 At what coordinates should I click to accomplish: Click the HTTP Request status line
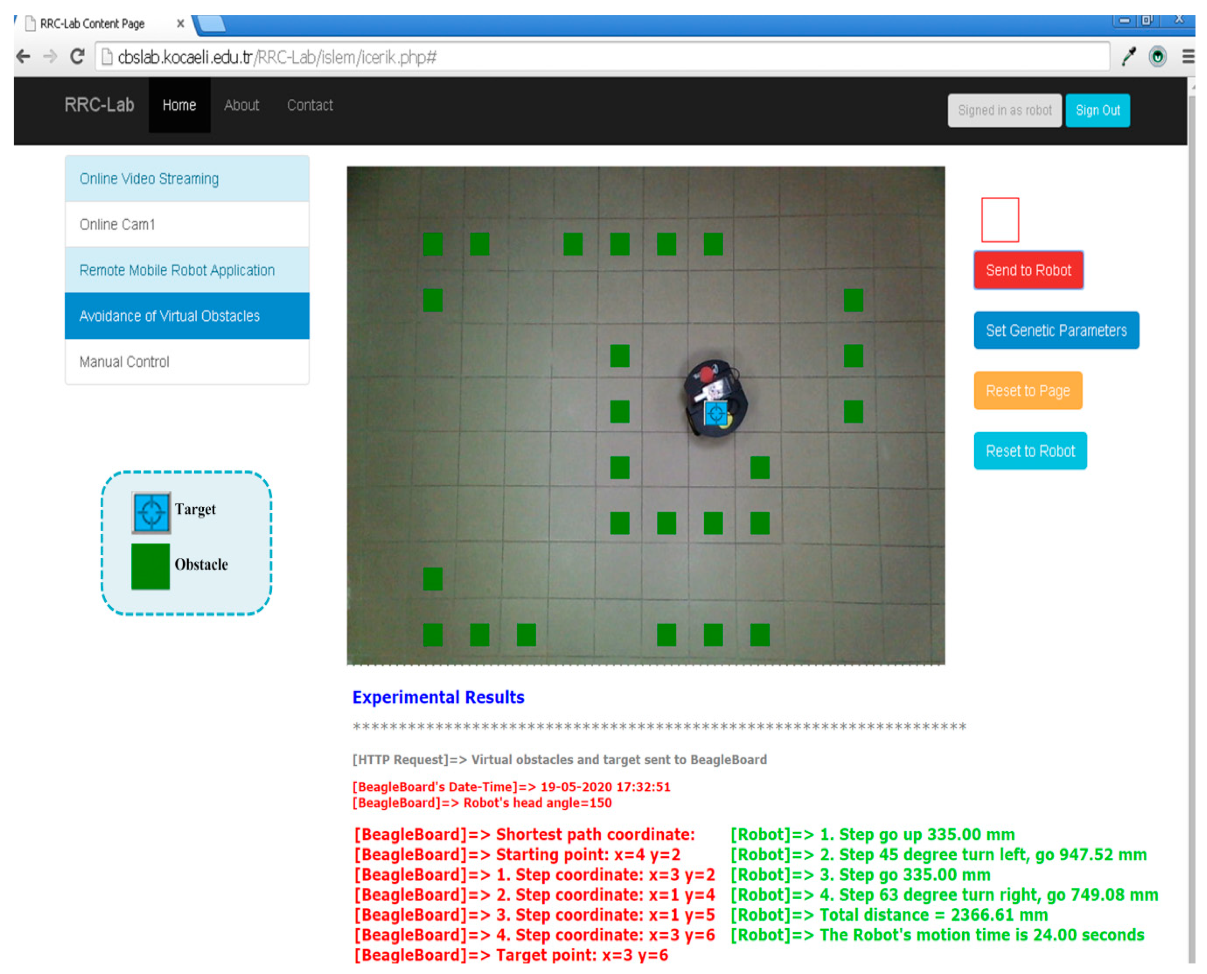559,759
